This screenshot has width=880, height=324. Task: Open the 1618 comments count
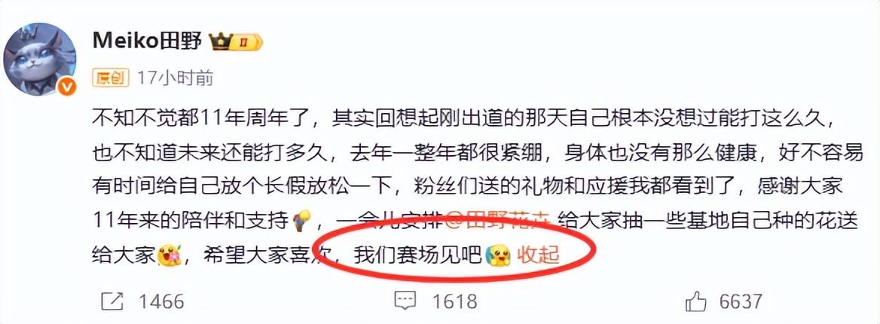tap(454, 301)
